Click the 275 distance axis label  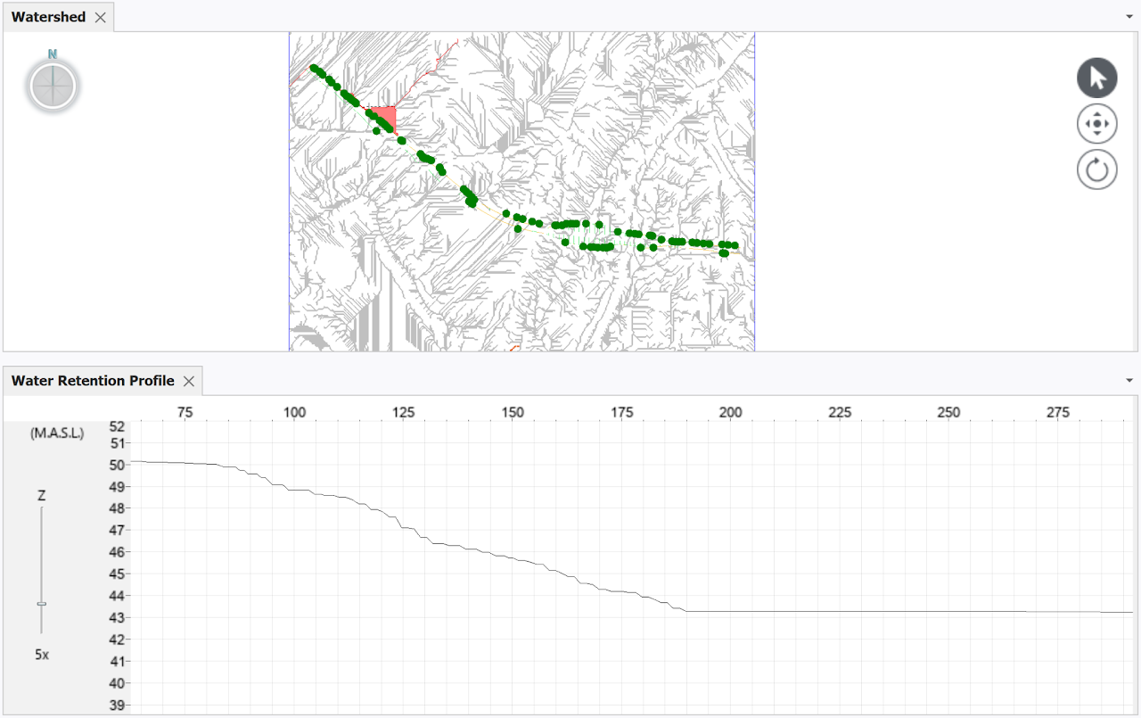(1058, 412)
